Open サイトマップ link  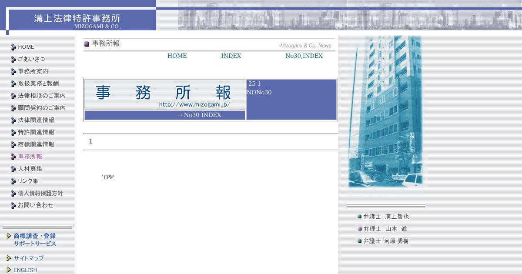pyautogui.click(x=29, y=258)
